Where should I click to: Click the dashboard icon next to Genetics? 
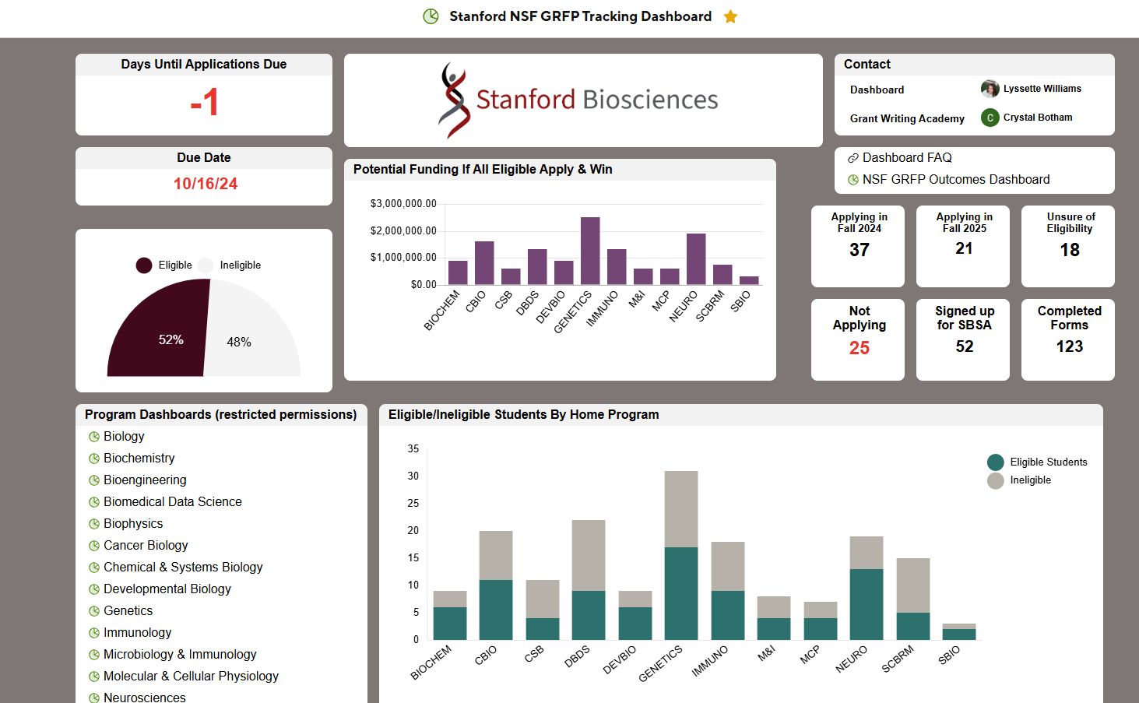pyautogui.click(x=94, y=611)
